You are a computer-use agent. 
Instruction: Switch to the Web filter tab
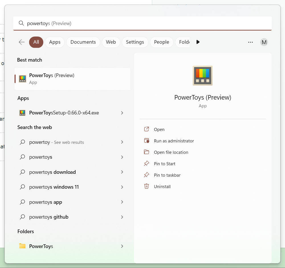click(x=111, y=42)
